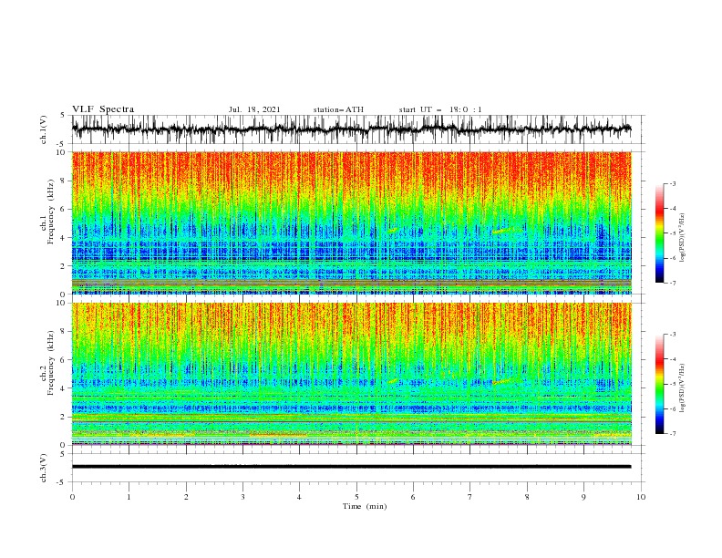Click the yellow emission streak near minute 7.5 in ch.2
This screenshot has height=558, width=722.
[x=502, y=381]
